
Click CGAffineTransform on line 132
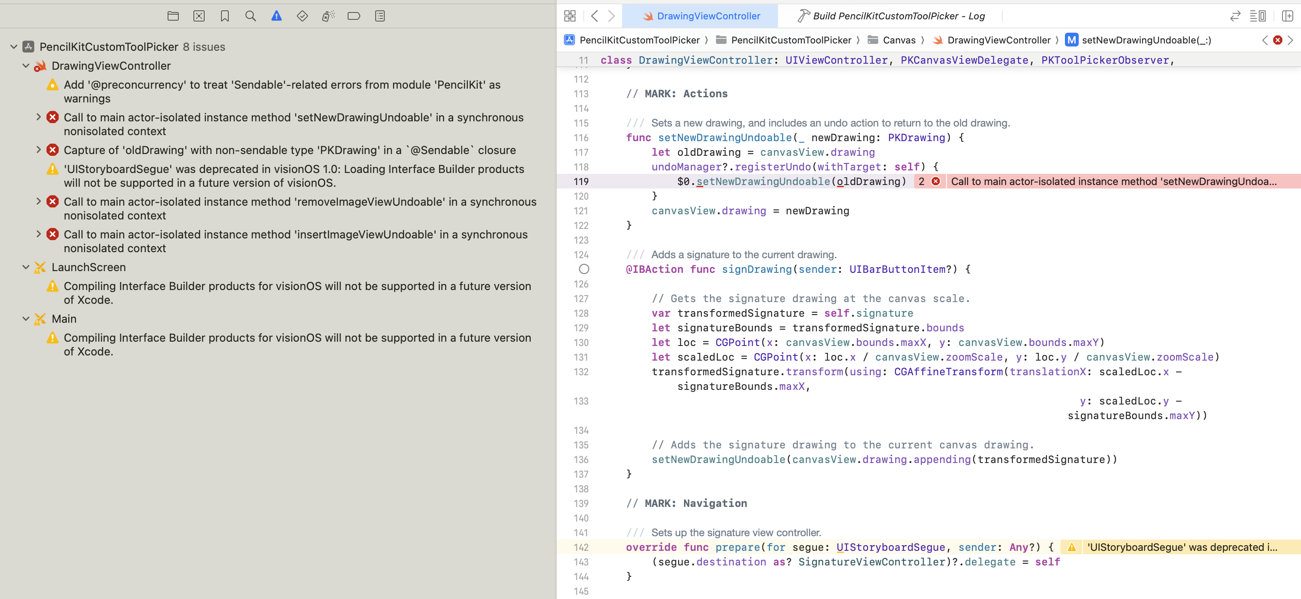(x=949, y=371)
